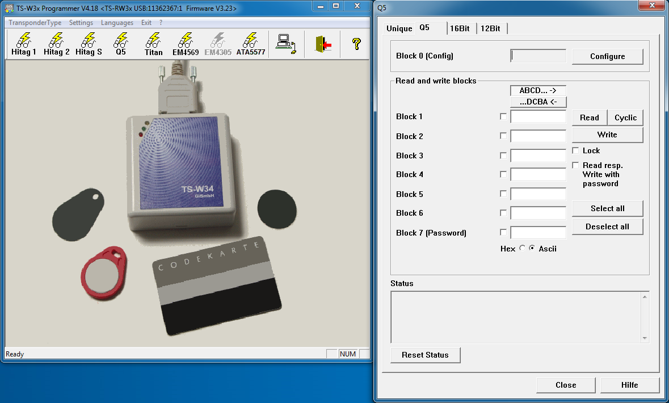Select the Hex radio button
Screen dimensions: 669x403
pyautogui.click(x=523, y=249)
